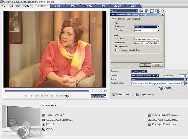Click the cut clip scissors icon

click(101, 90)
